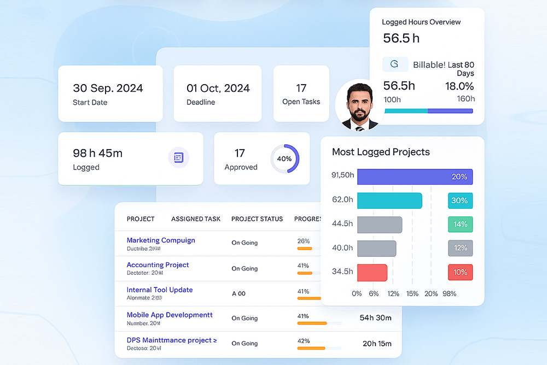Click the "160h" value
This screenshot has width=547, height=365.
(x=465, y=99)
